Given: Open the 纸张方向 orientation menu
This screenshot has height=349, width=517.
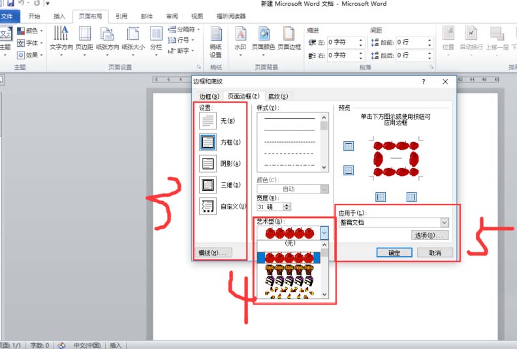Looking at the screenshot, I should tap(107, 41).
